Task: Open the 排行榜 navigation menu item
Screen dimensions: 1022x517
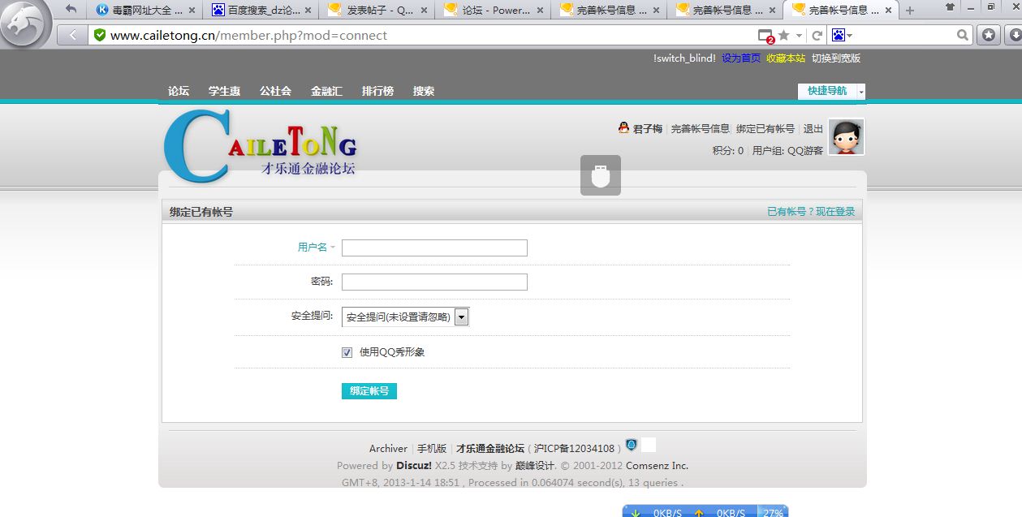Action: (377, 91)
